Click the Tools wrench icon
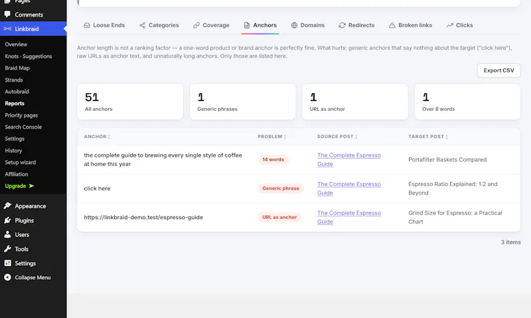Image resolution: width=531 pixels, height=318 pixels. (x=7, y=249)
